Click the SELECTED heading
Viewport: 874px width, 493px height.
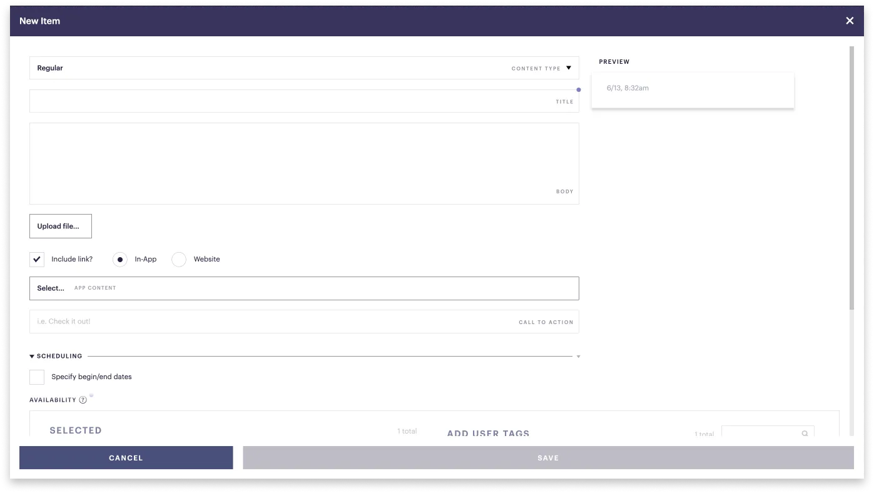76,430
